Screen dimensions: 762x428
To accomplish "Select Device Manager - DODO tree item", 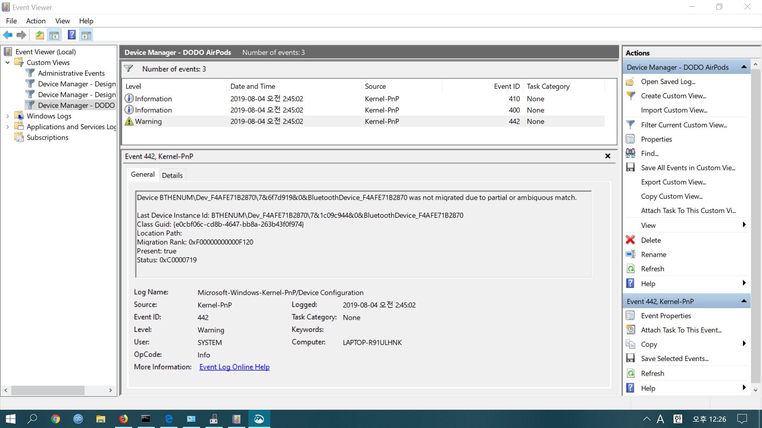I will tap(77, 105).
